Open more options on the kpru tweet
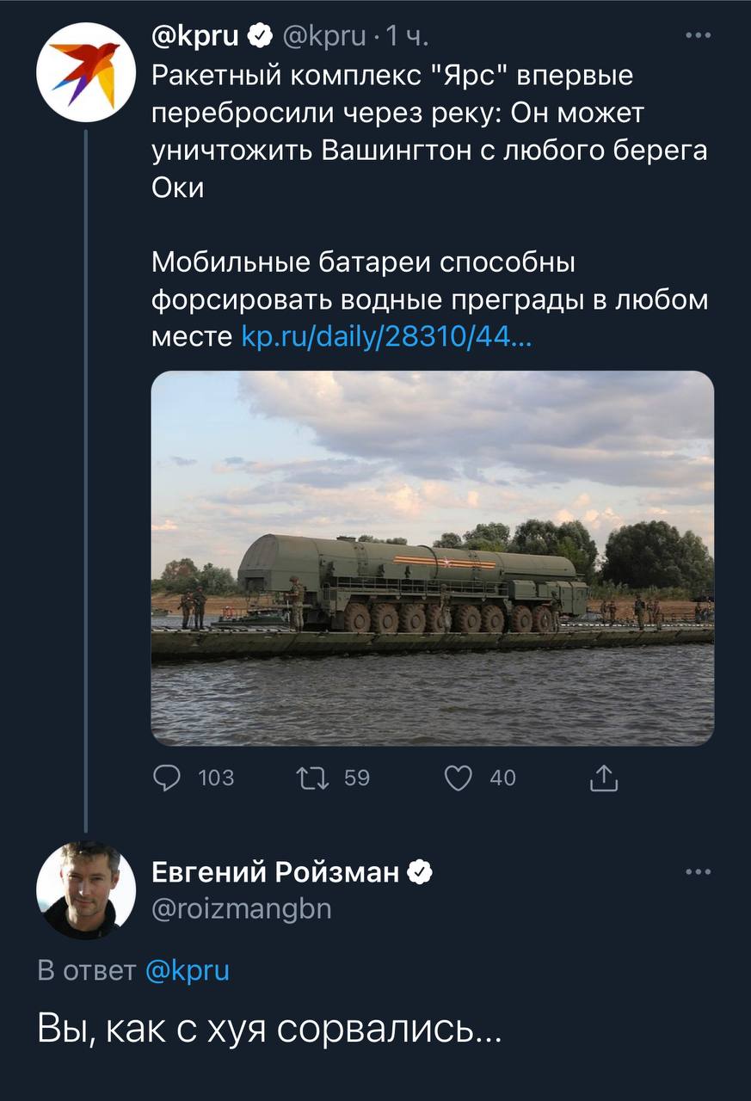Viewport: 751px width, 1101px height. click(x=698, y=36)
